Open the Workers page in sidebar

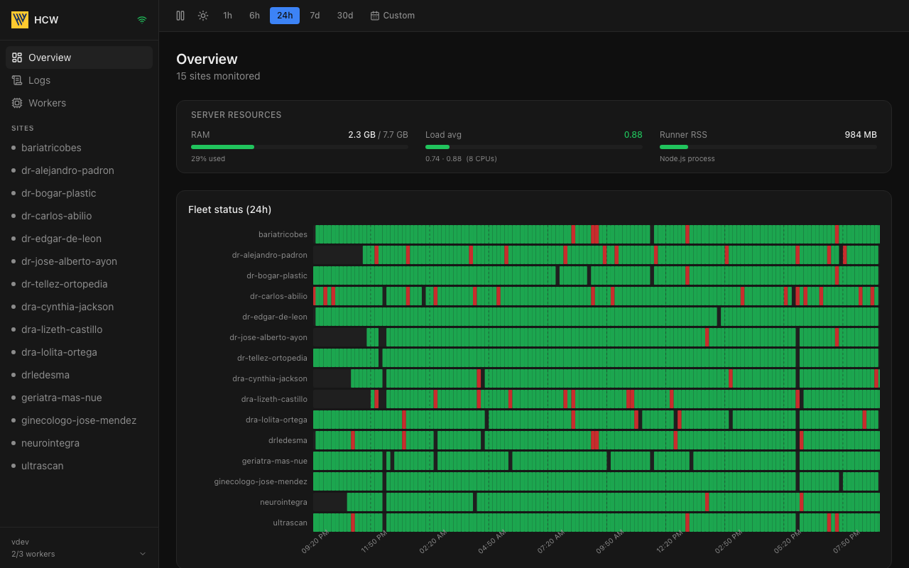point(79,103)
